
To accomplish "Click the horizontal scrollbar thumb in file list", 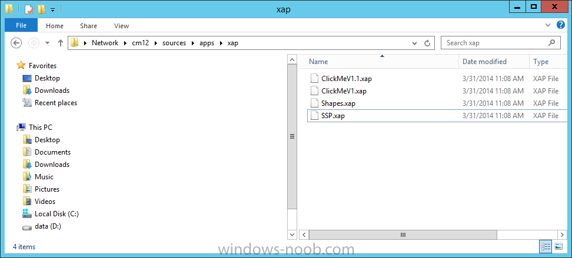I will click(x=403, y=234).
